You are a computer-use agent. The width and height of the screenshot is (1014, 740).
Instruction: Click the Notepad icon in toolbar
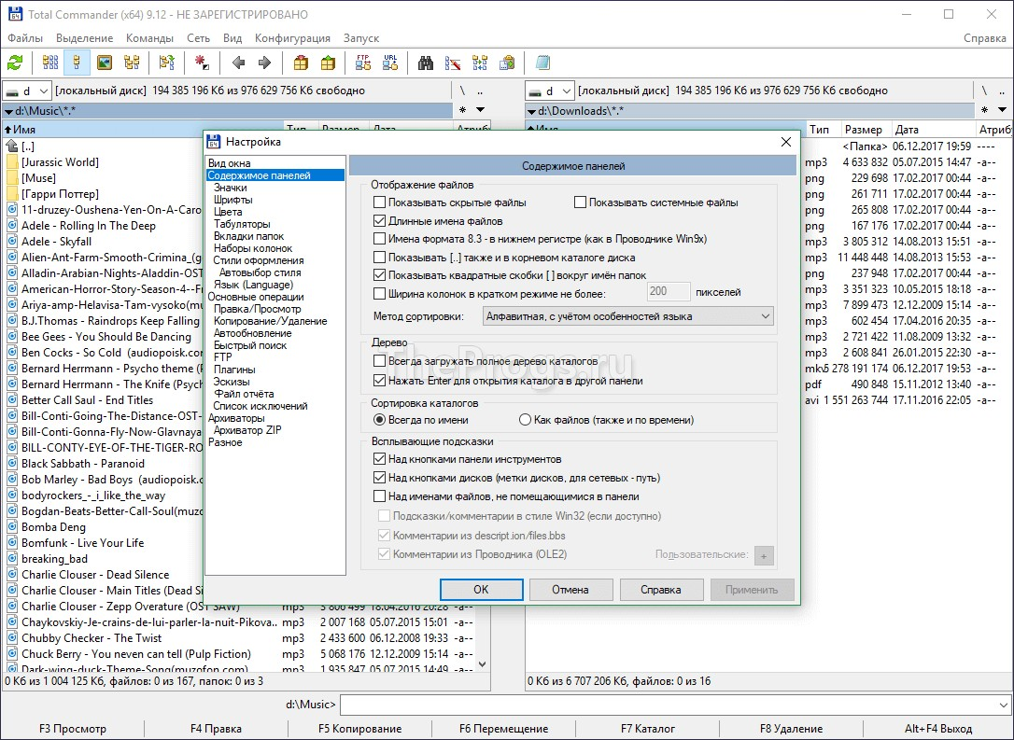[x=543, y=63]
